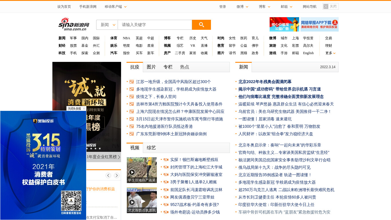
Task: Close the top bar via 关闭 button
Action: (331, 7)
